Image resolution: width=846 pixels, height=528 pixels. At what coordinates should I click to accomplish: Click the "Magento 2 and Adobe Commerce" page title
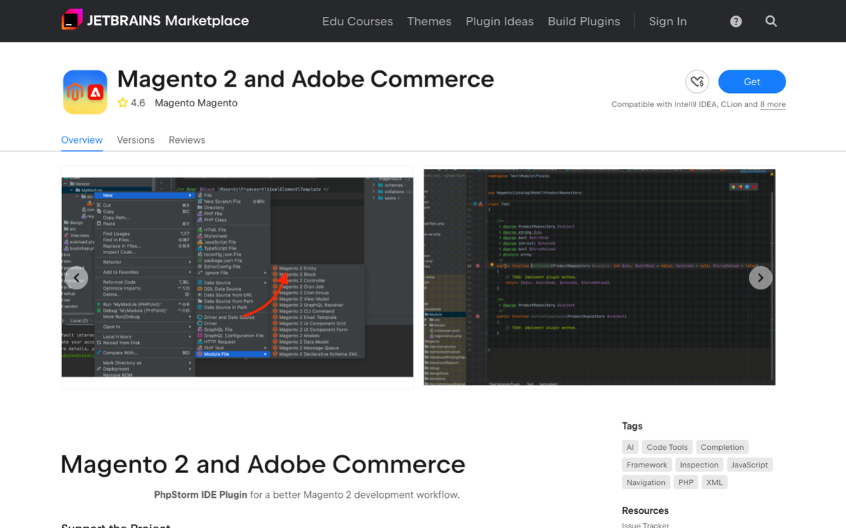pyautogui.click(x=306, y=79)
